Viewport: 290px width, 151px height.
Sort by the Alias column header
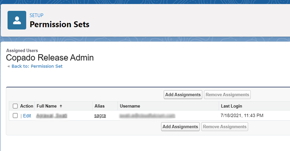(99, 106)
